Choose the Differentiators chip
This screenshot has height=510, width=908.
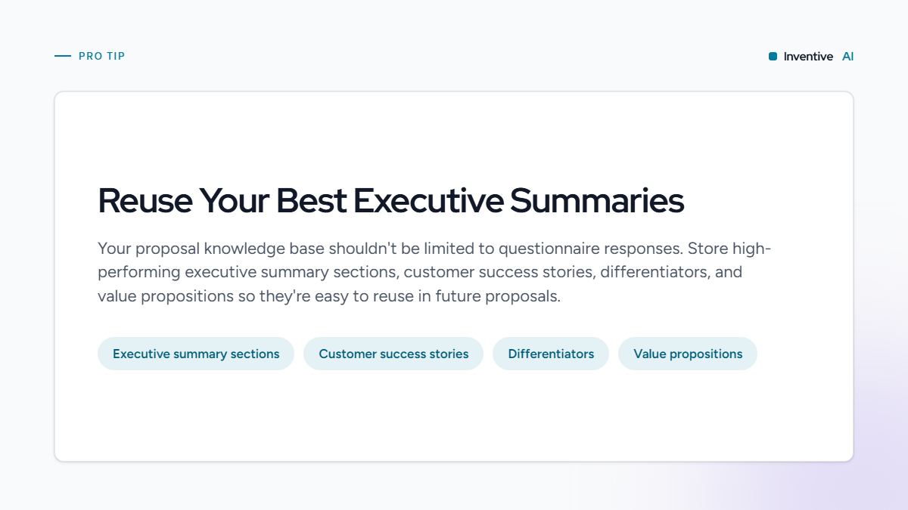pyautogui.click(x=551, y=354)
